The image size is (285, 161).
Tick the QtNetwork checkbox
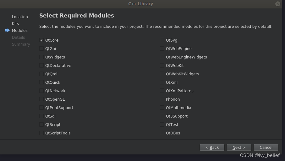coord(41,91)
